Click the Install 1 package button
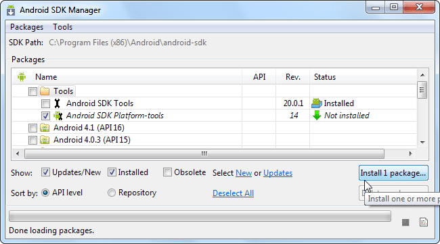 (393, 173)
